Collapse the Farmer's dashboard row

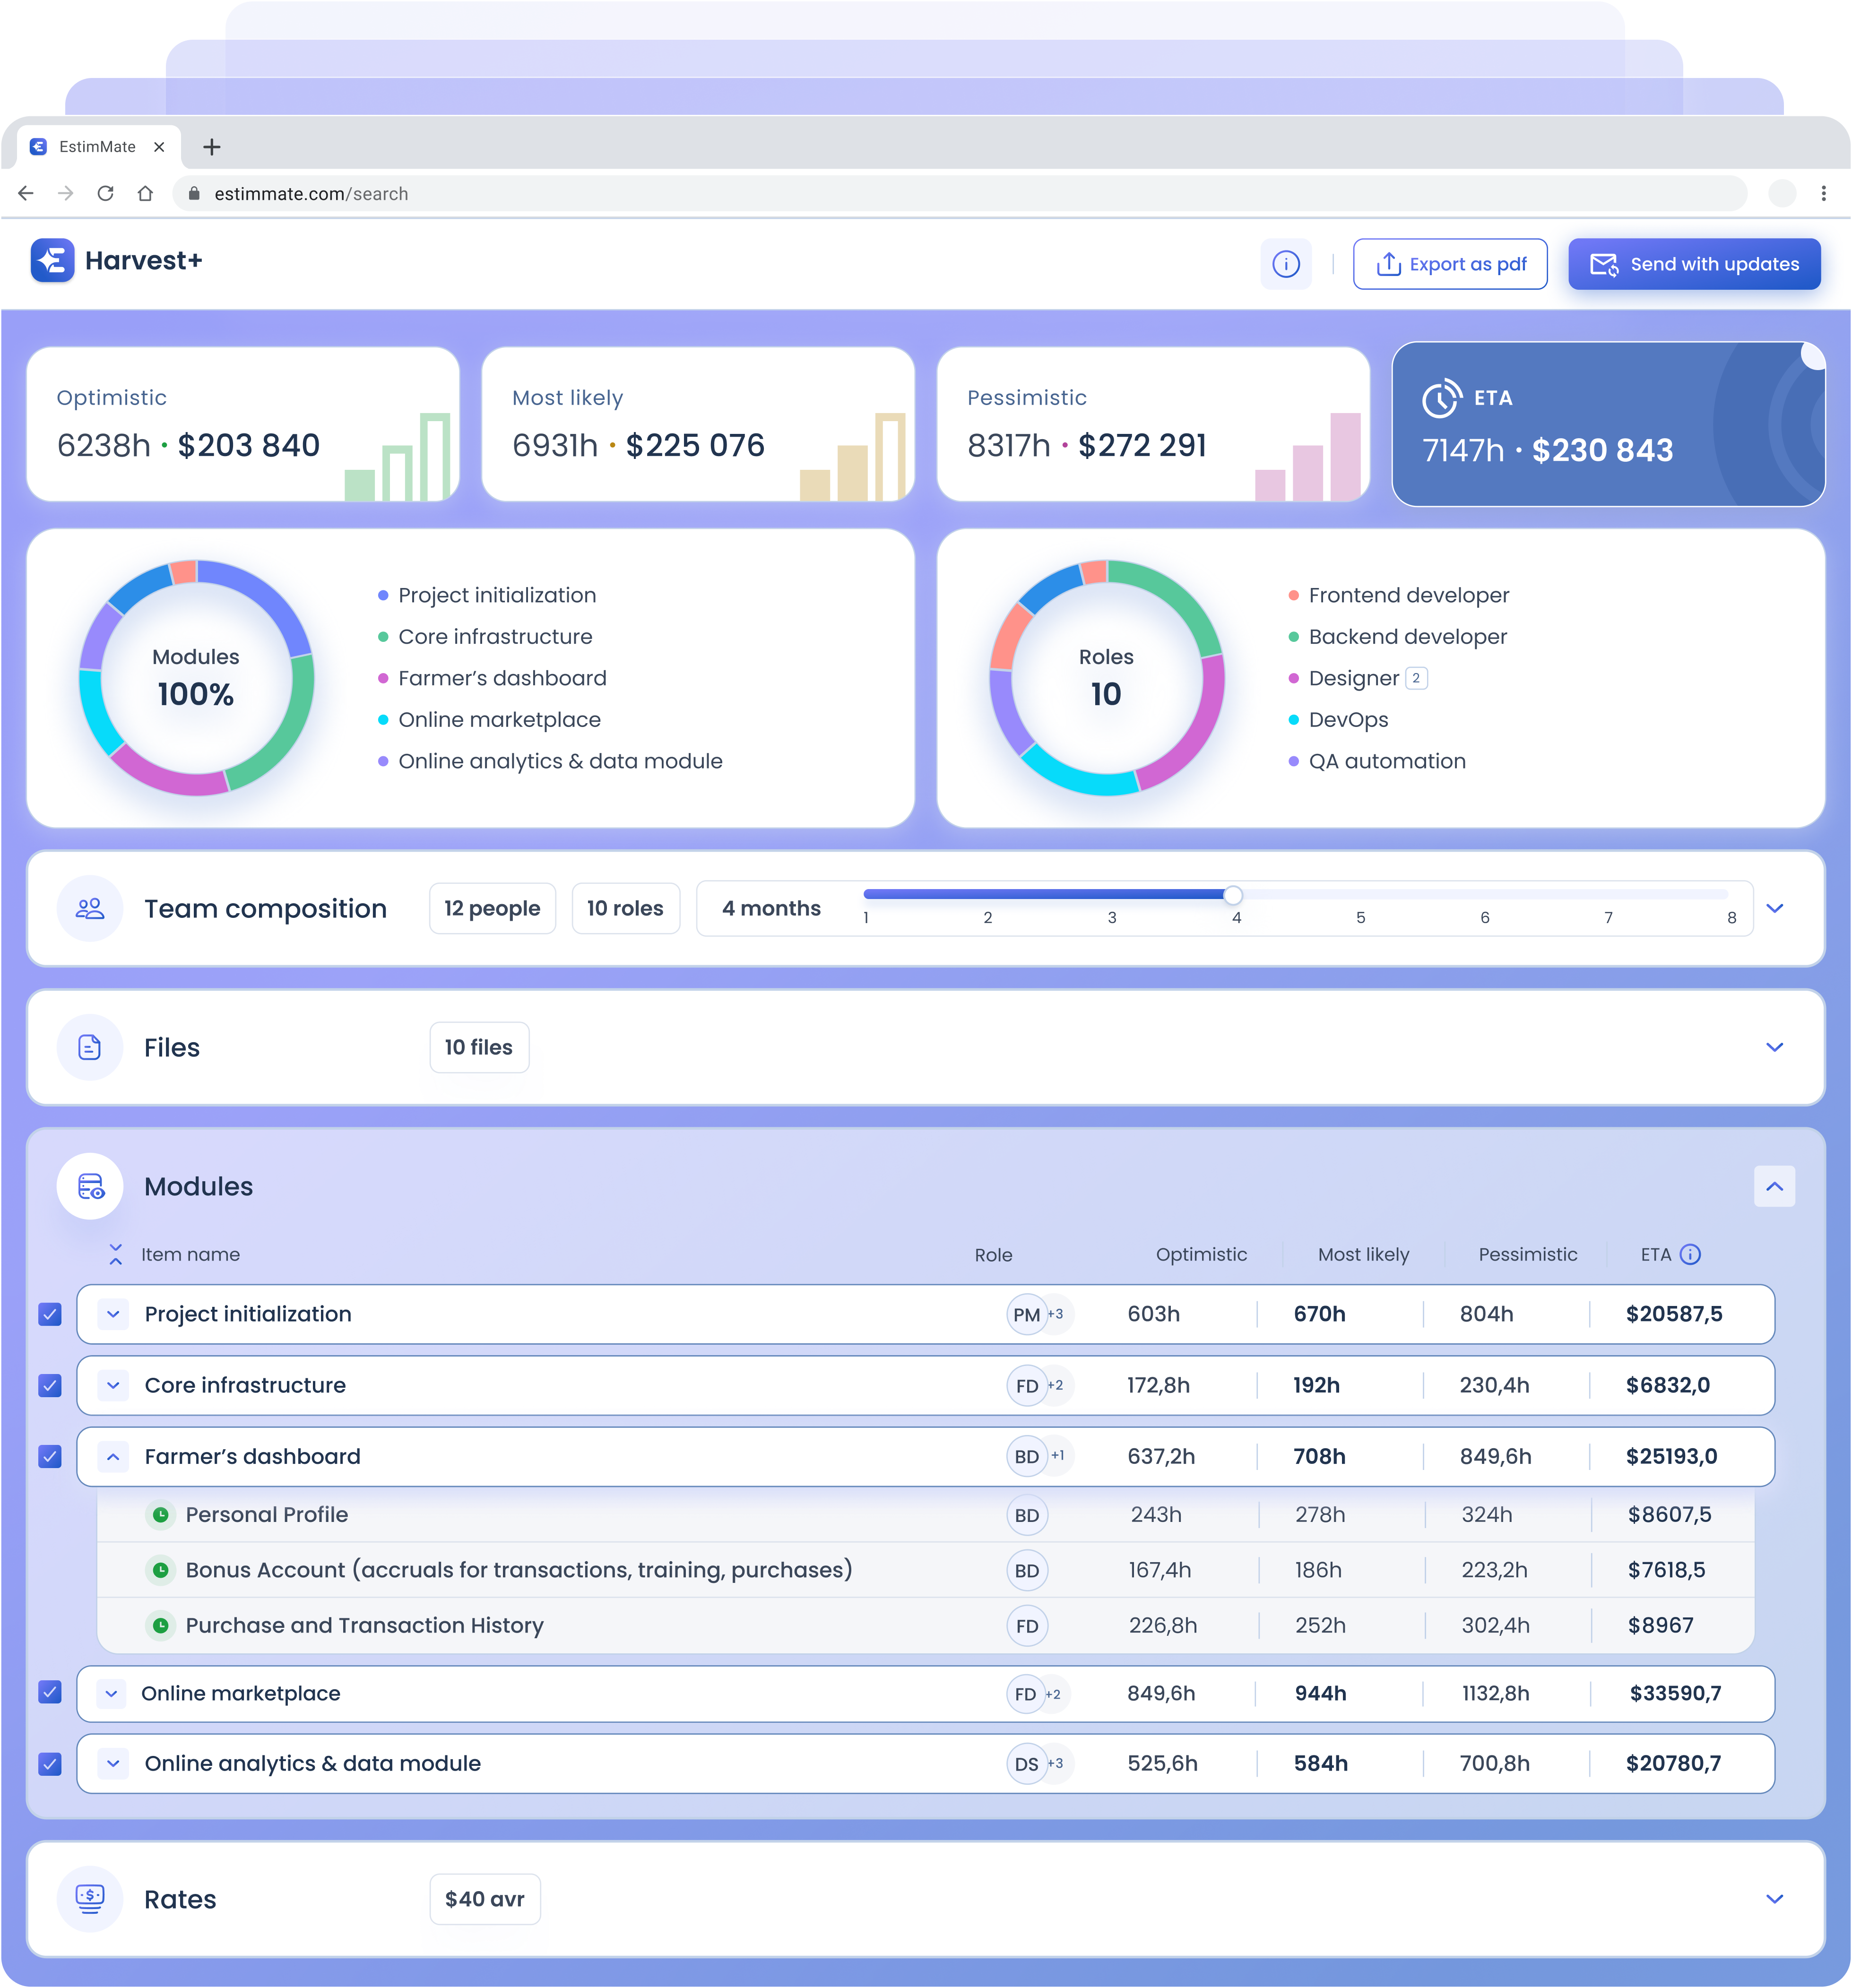click(114, 1456)
